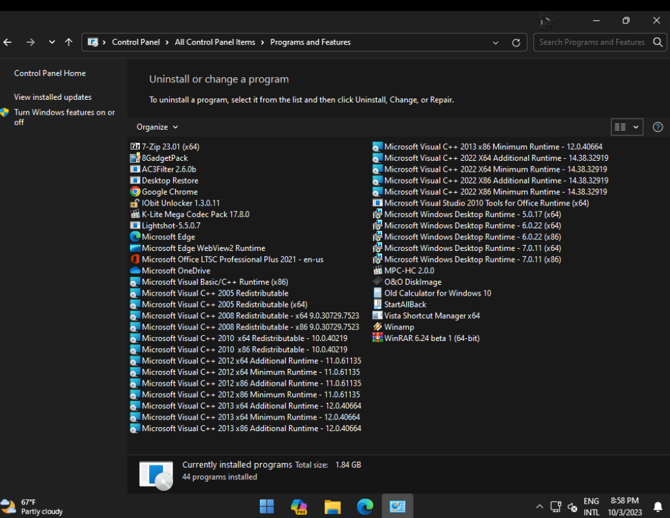Open Copilot preview icon on taskbar
The height and width of the screenshot is (518, 670).
click(299, 506)
